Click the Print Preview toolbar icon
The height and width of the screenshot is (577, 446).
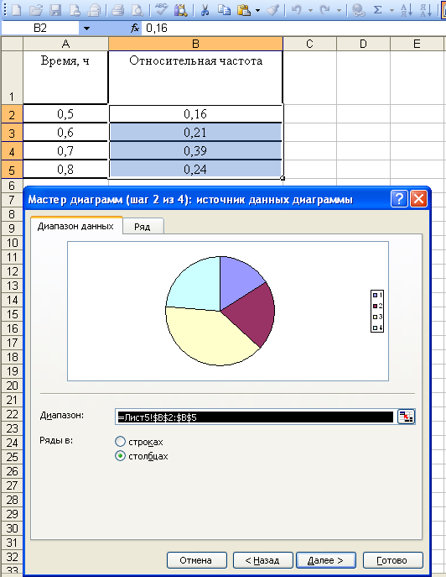[137, 10]
